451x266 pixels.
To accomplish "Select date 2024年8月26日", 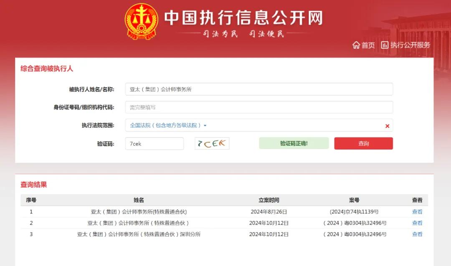I will (x=269, y=212).
